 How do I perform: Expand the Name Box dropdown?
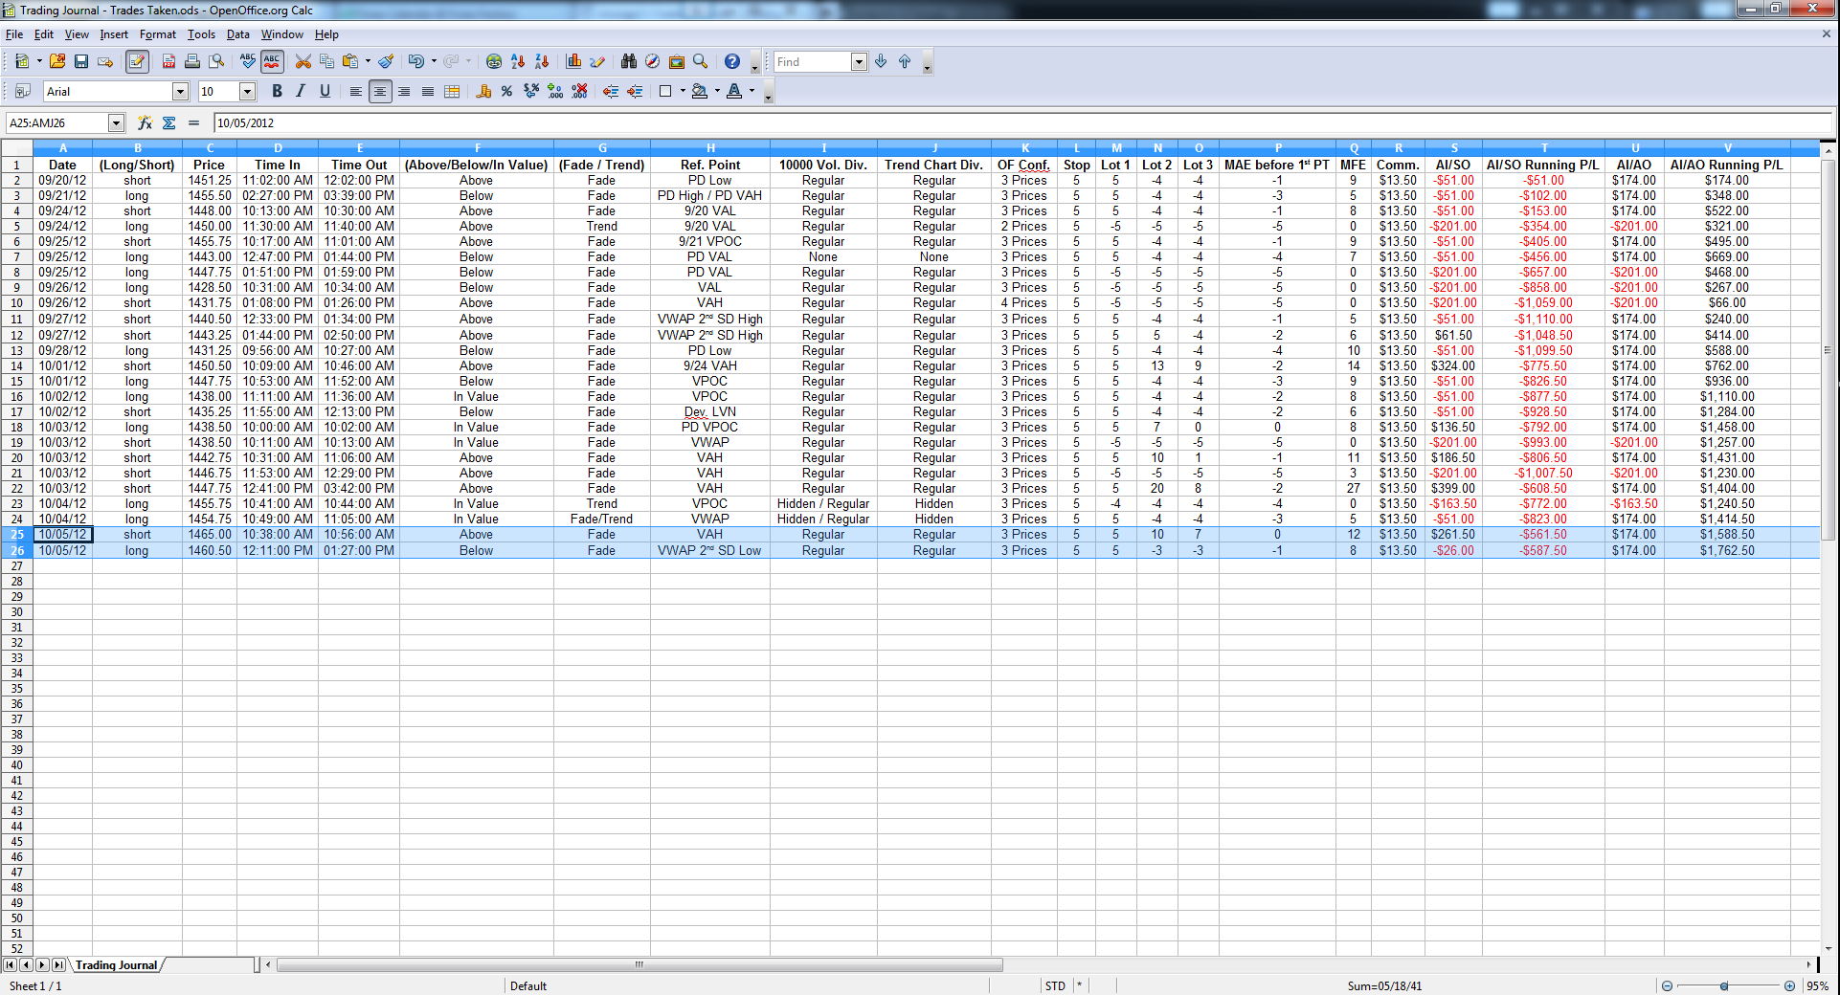116,122
